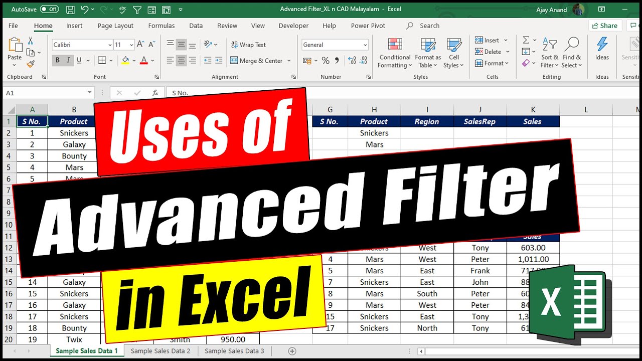This screenshot has width=642, height=361.
Task: Apply yellow Fill Color
Action: (125, 61)
